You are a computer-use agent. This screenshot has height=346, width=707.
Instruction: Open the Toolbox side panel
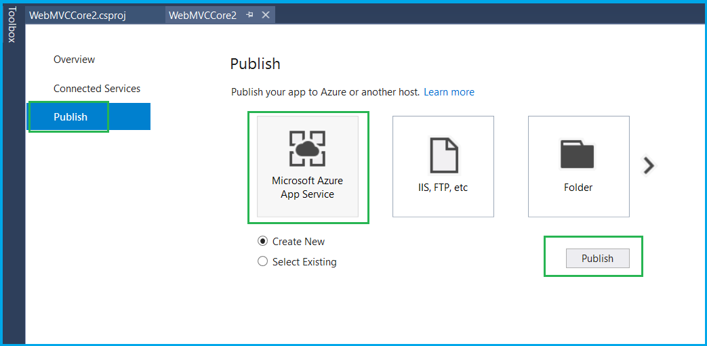pos(12,24)
